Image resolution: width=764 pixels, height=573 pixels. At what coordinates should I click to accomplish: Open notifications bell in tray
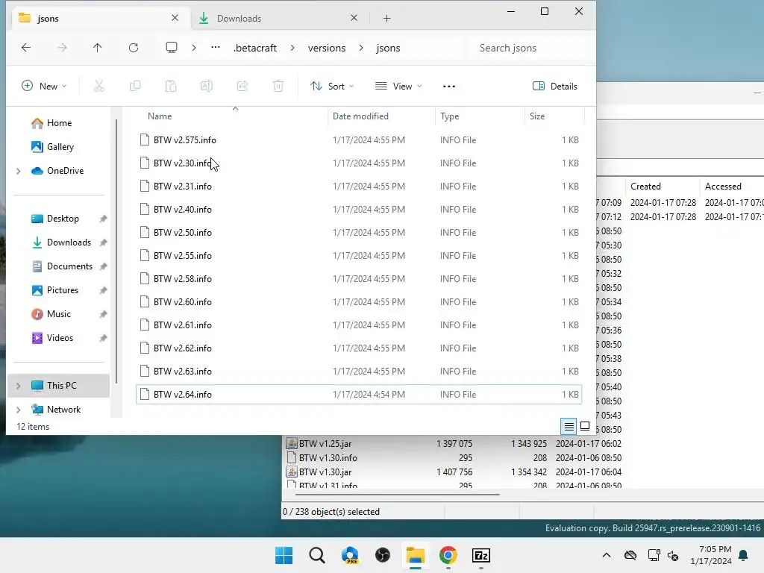pos(744,555)
